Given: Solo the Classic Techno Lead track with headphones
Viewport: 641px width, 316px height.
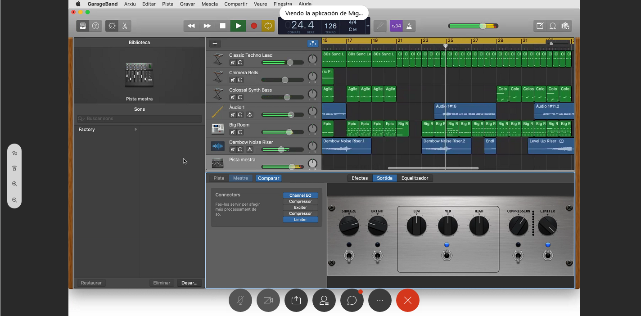Looking at the screenshot, I should click(x=240, y=63).
